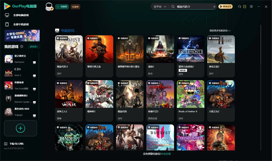This screenshot has height=161, width=272.
Task: Click the 优惠券 coupon button
Action: (75, 7)
